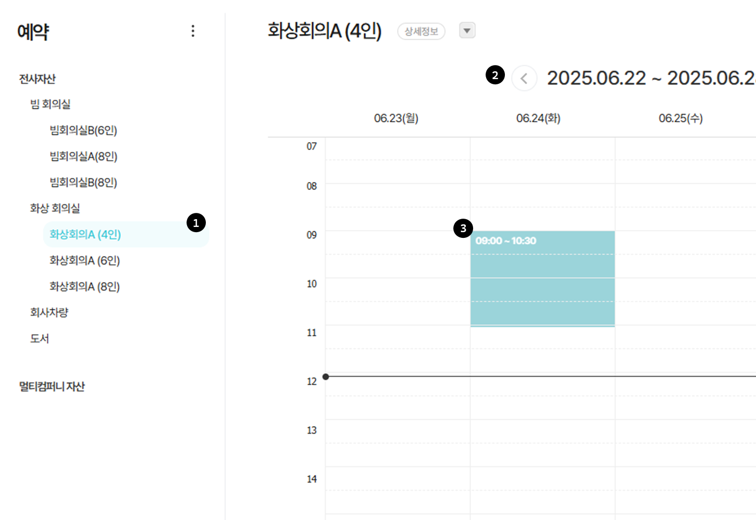Open the three-dot menu beside 예약
Viewport: 756px width, 520px height.
click(x=193, y=31)
